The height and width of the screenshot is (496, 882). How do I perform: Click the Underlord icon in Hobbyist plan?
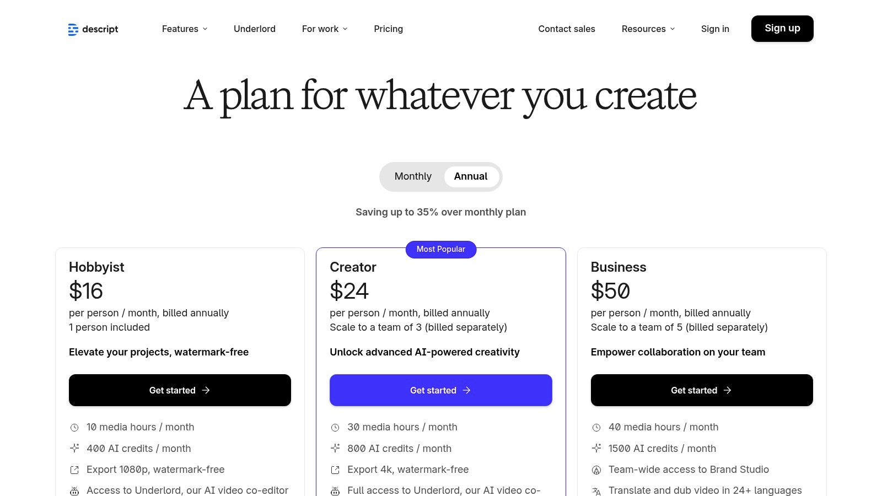point(75,490)
